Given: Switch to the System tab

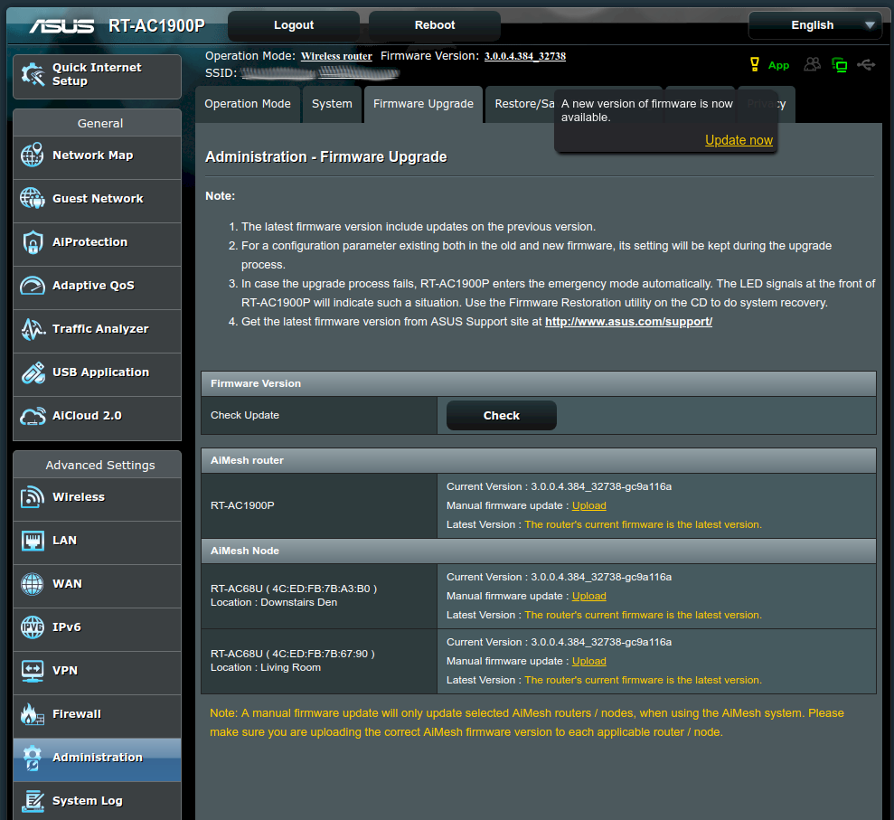Looking at the screenshot, I should pyautogui.click(x=332, y=104).
